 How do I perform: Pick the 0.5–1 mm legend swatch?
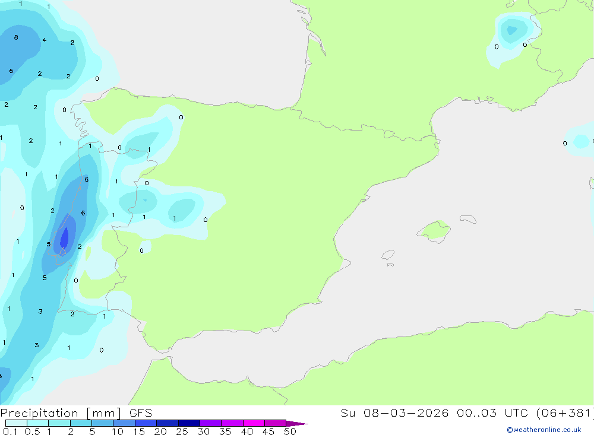[x=37, y=423]
